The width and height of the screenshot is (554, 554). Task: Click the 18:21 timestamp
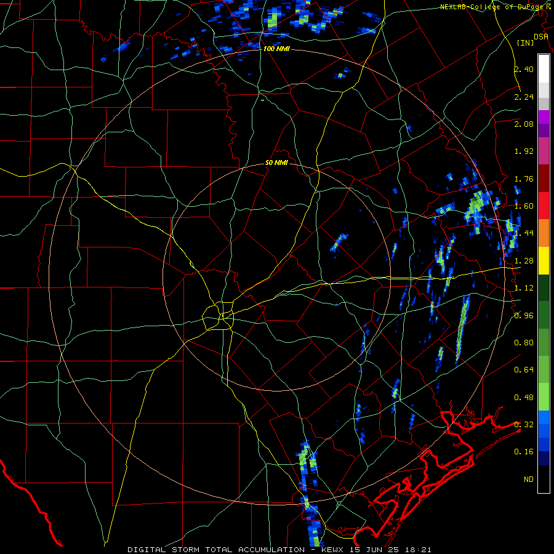[x=417, y=550]
